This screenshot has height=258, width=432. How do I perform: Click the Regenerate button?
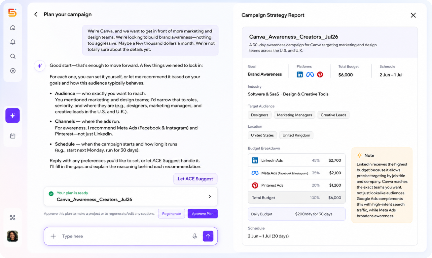171,214
